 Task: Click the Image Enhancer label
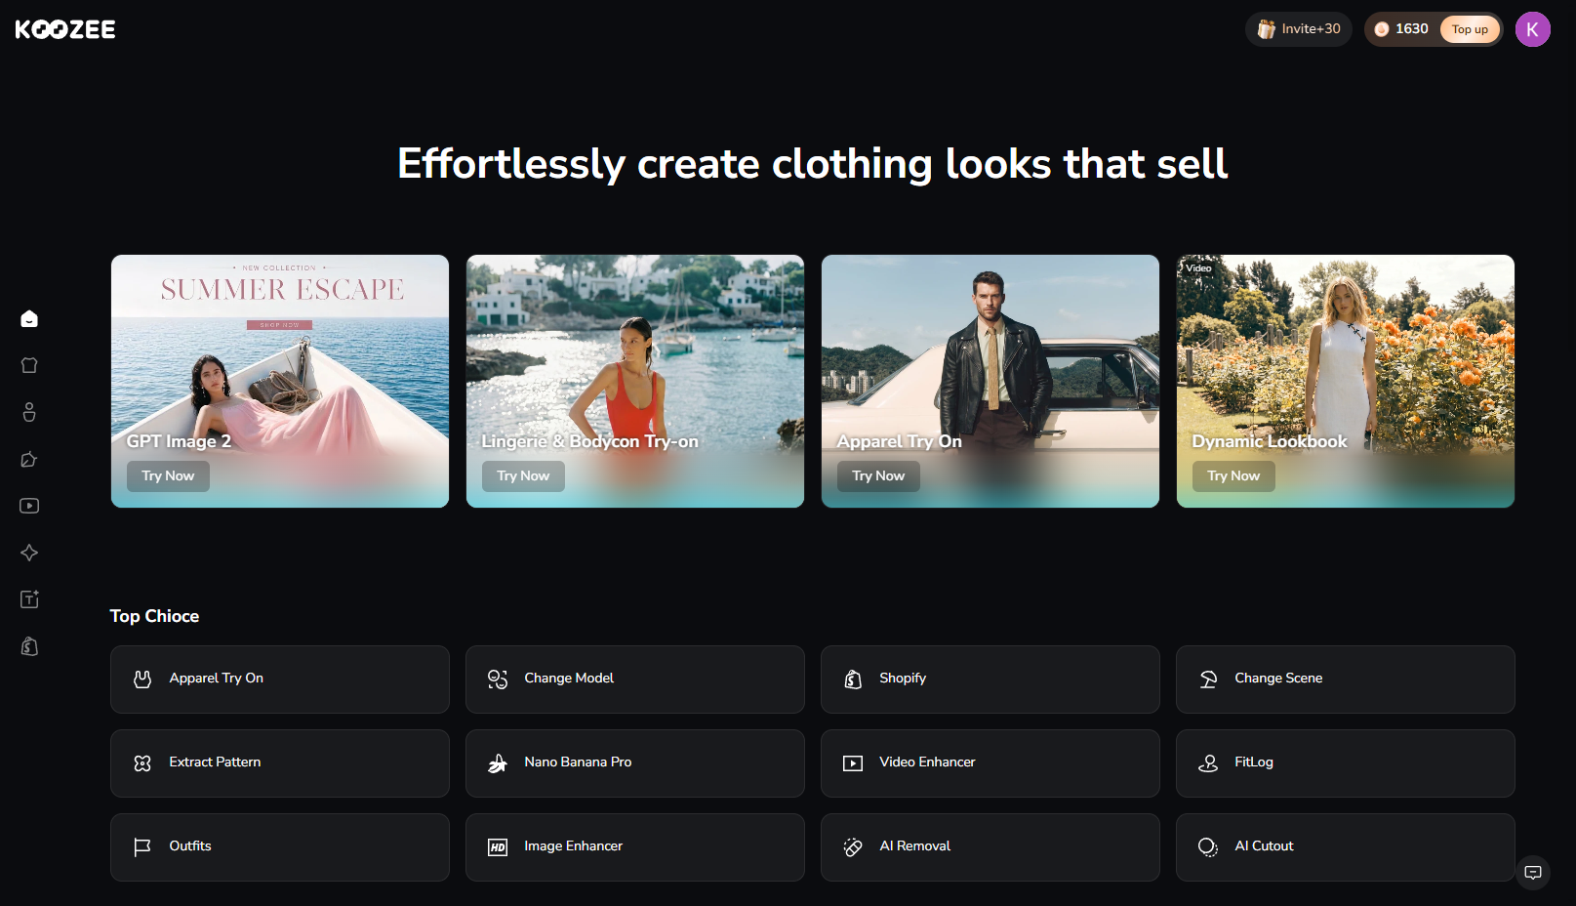coord(573,845)
